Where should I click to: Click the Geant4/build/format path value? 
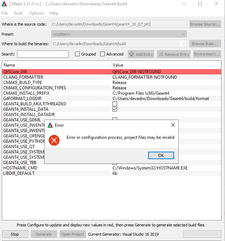(161, 99)
